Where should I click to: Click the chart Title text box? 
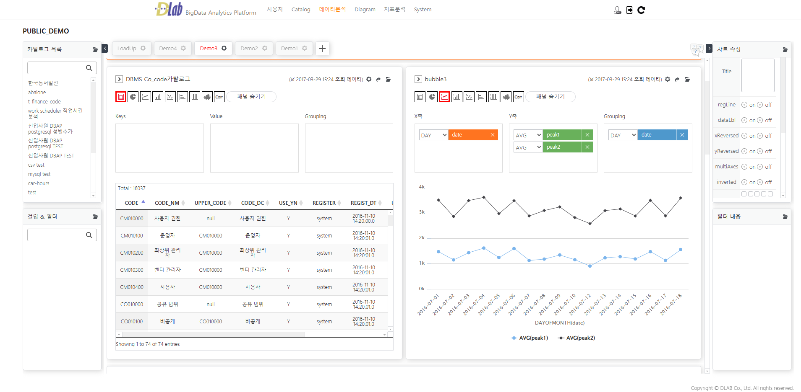(758, 75)
